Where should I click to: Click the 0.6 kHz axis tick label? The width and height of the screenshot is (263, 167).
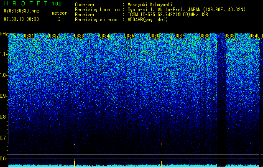coord(3,159)
